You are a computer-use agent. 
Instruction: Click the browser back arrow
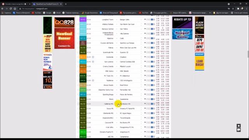point(2,9)
